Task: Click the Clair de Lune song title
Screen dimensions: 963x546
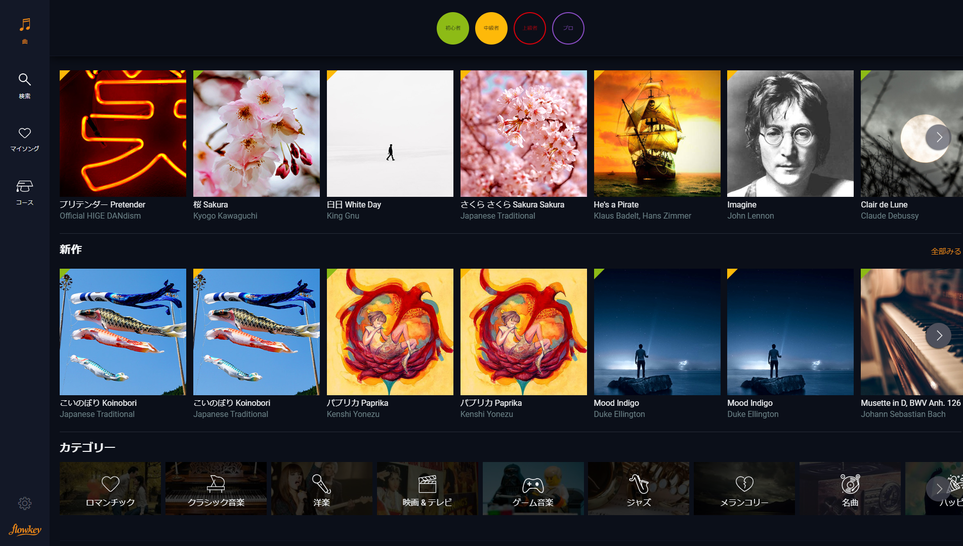Action: click(x=884, y=204)
